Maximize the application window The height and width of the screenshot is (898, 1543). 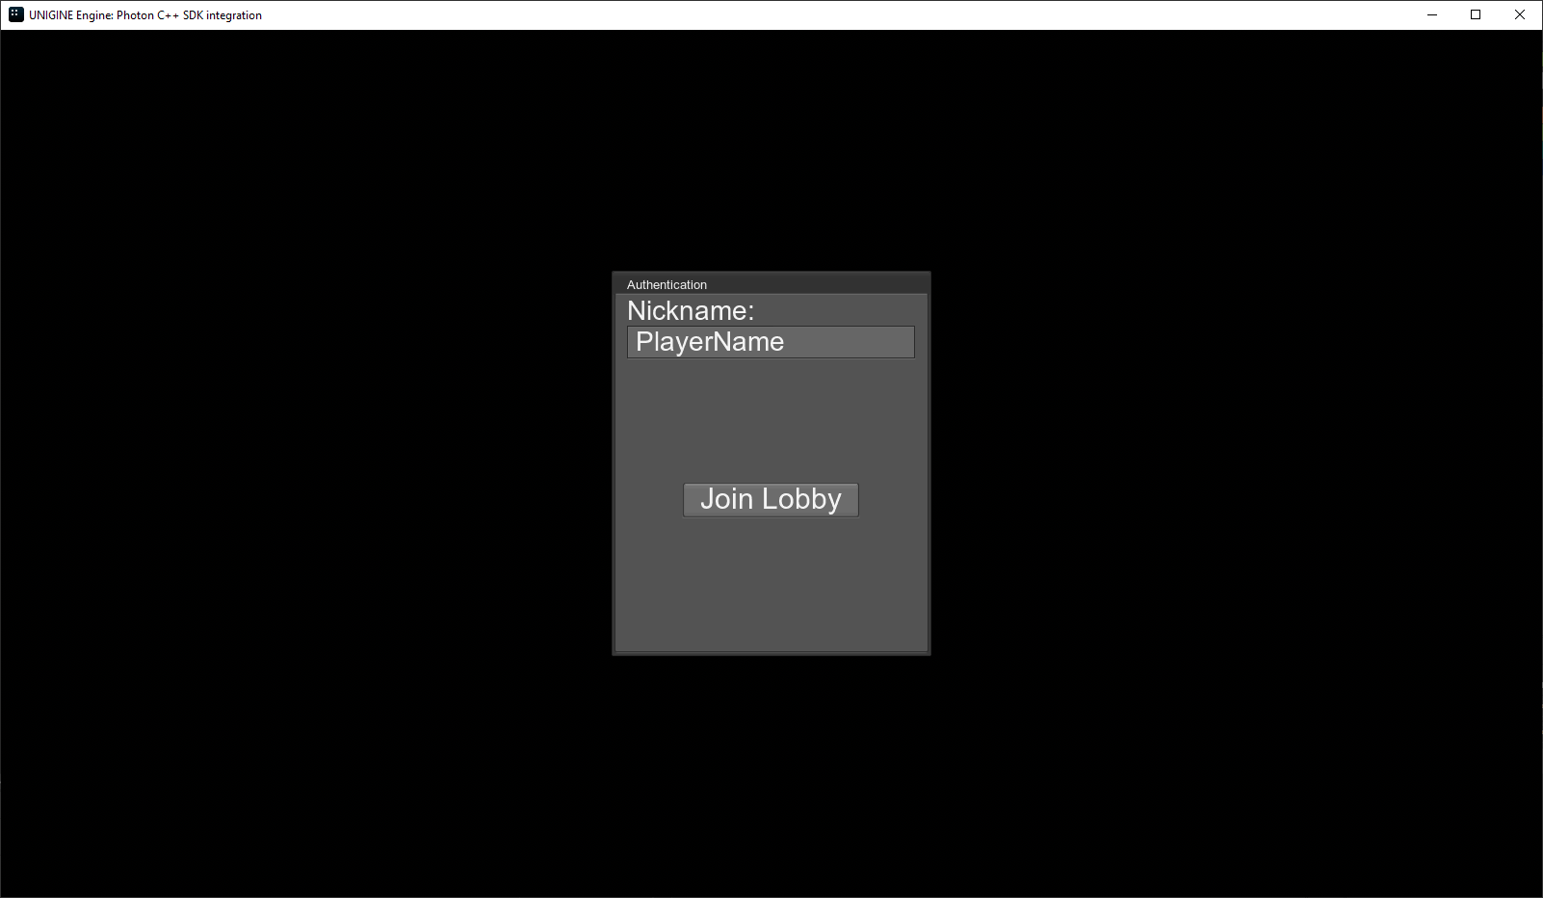click(1475, 14)
